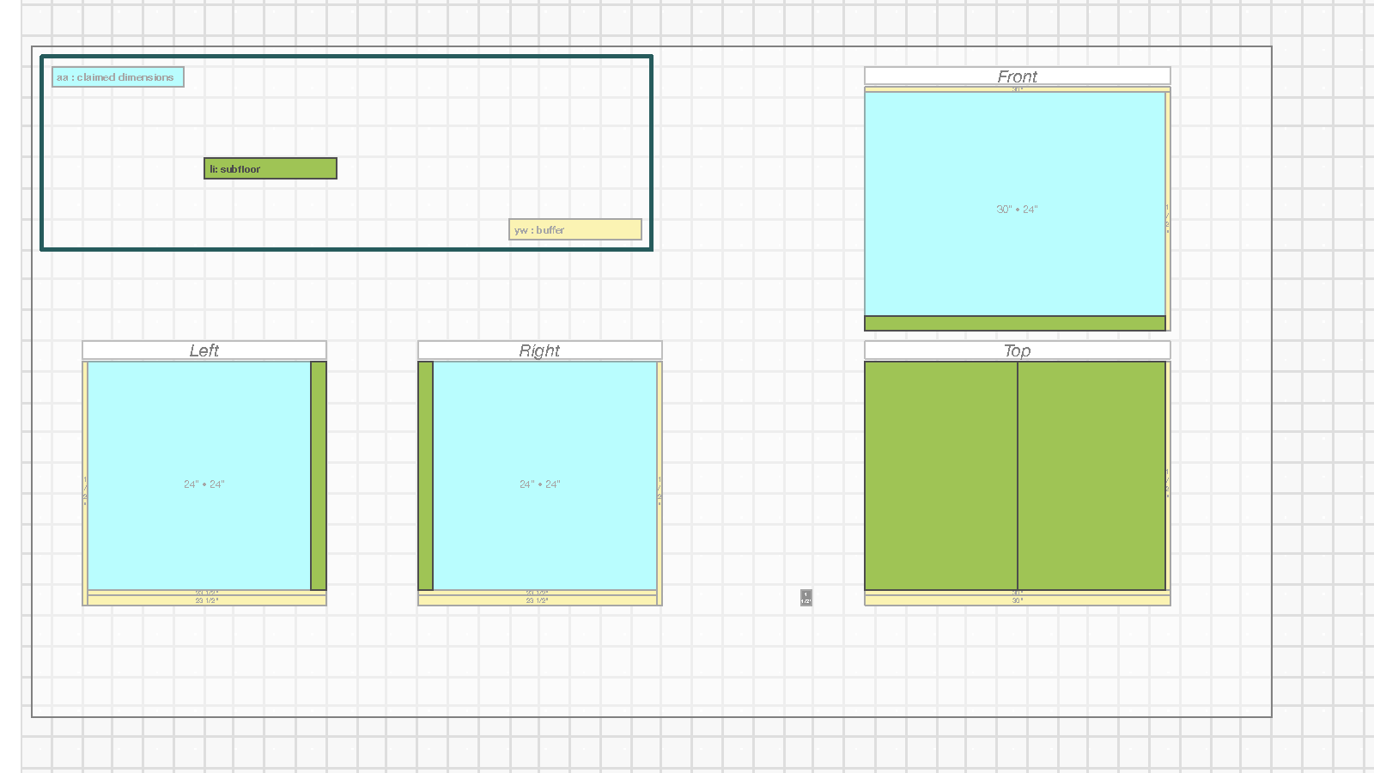Click the 'Left' view title label
Image resolution: width=1374 pixels, height=773 pixels.
coord(204,350)
